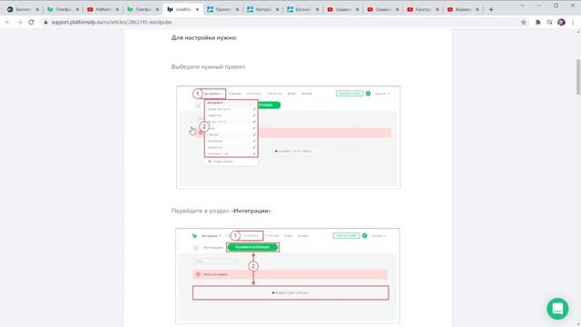Open a new browser tab

click(x=491, y=9)
